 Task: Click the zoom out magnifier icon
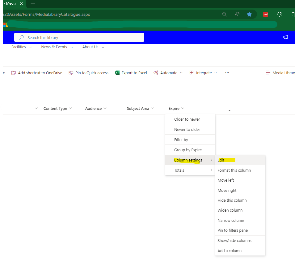pos(225,14)
